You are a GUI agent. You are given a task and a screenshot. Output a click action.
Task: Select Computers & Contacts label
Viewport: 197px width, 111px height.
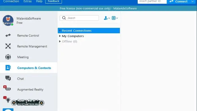[34, 68]
